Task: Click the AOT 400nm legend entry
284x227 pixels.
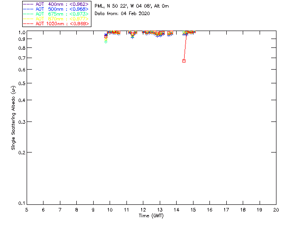Action: [x=56, y=4]
